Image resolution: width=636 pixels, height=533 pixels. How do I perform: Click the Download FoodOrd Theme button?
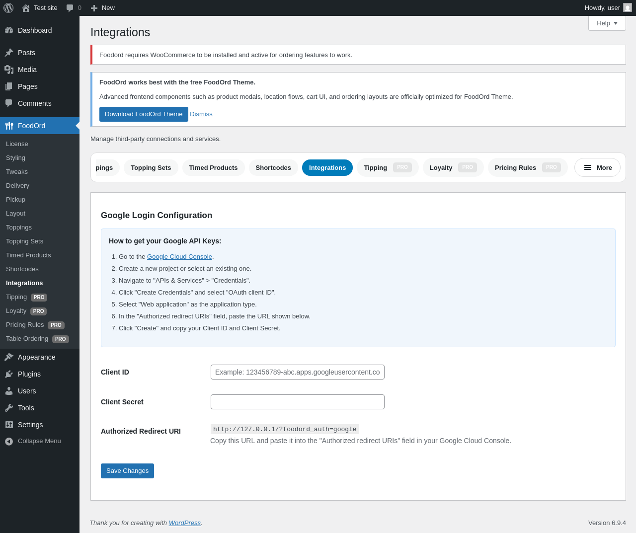(x=144, y=114)
